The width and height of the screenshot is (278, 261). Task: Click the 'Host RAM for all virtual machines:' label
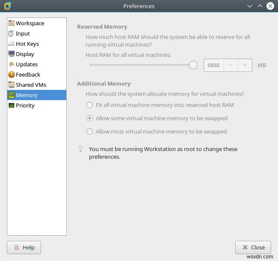tap(128, 55)
